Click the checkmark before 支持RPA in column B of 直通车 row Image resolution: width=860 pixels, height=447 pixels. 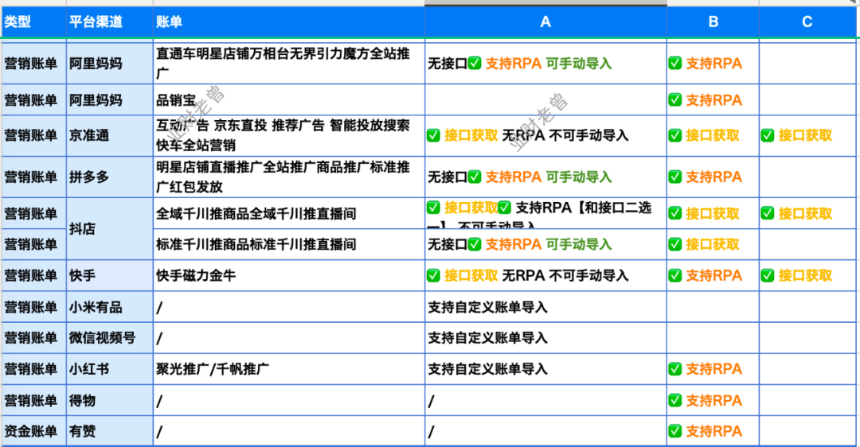coord(675,63)
